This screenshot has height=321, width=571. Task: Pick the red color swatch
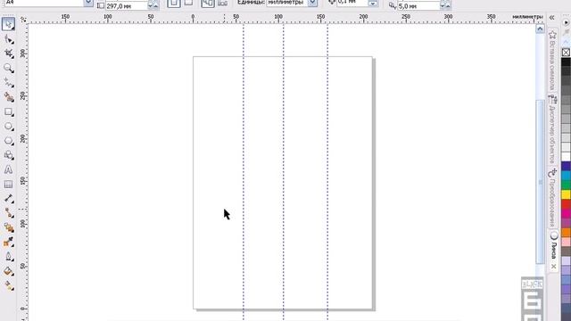point(566,204)
